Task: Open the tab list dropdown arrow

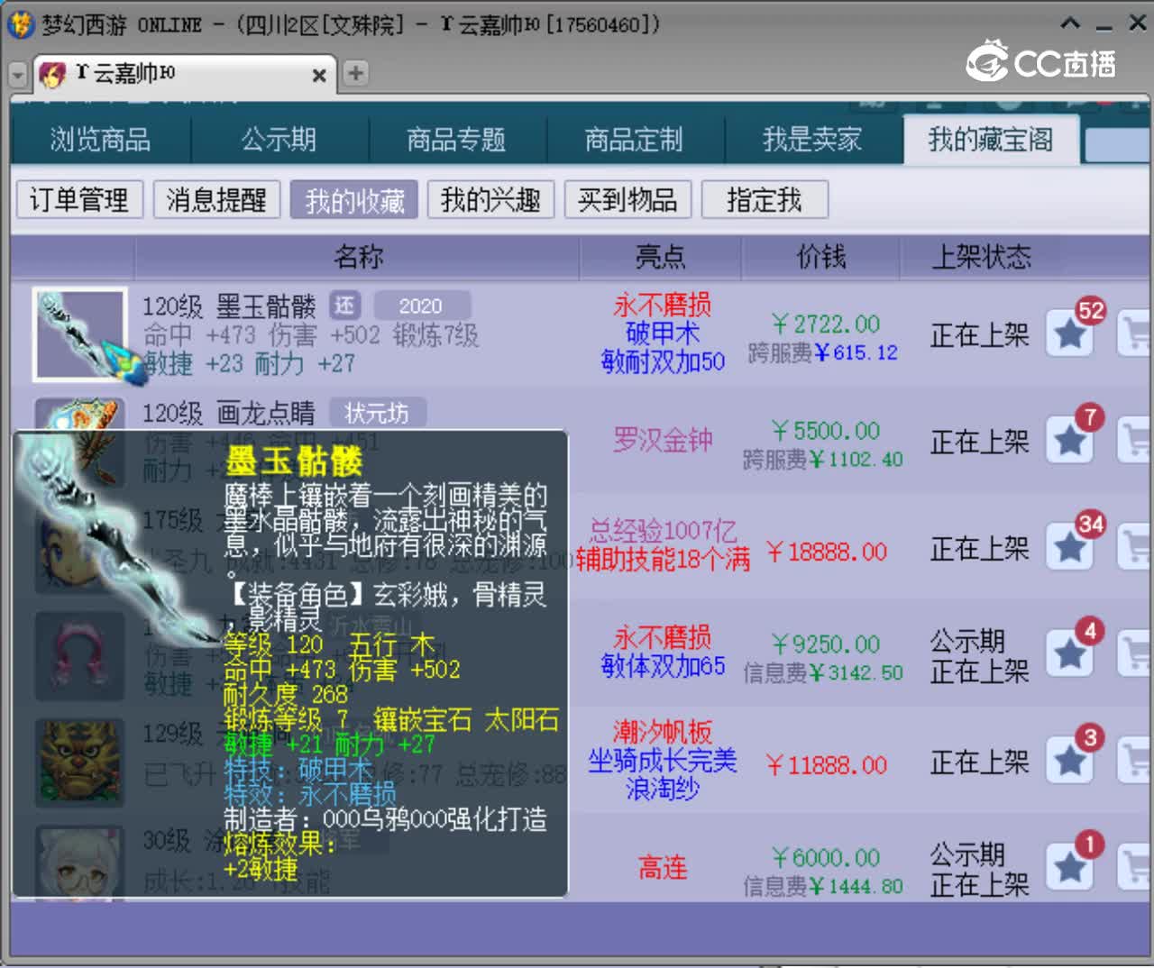Action: 17,75
